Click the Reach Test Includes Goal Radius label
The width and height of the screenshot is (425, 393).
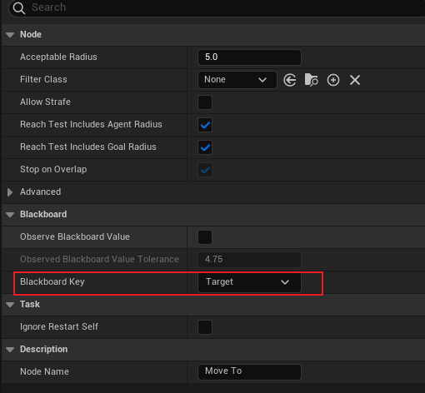click(x=88, y=147)
